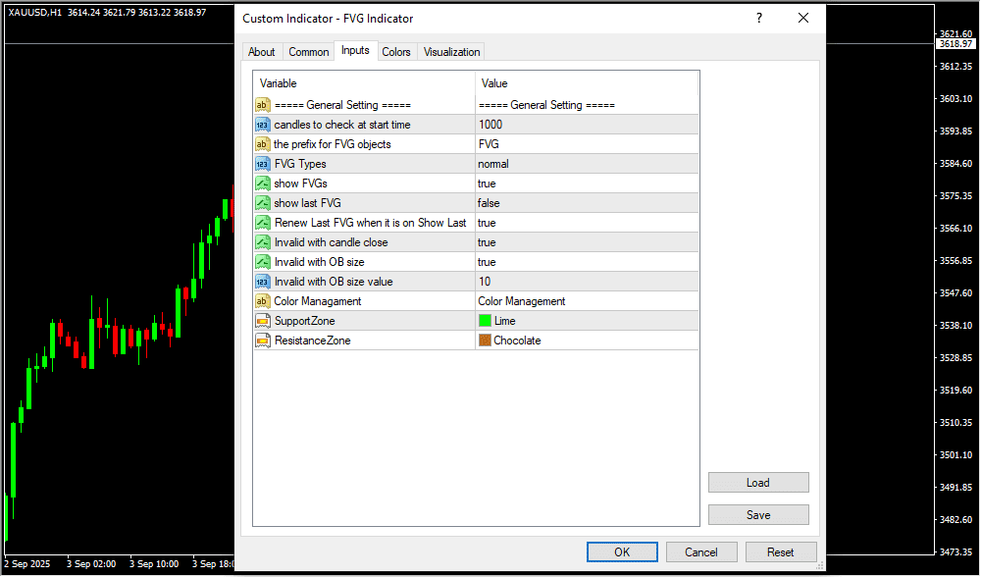Open the SupportZone Lime color dropdown
The image size is (981, 577).
(x=586, y=321)
